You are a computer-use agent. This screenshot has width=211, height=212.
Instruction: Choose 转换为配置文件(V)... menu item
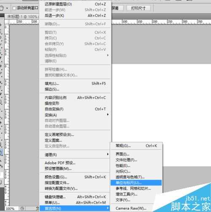(x=75, y=188)
